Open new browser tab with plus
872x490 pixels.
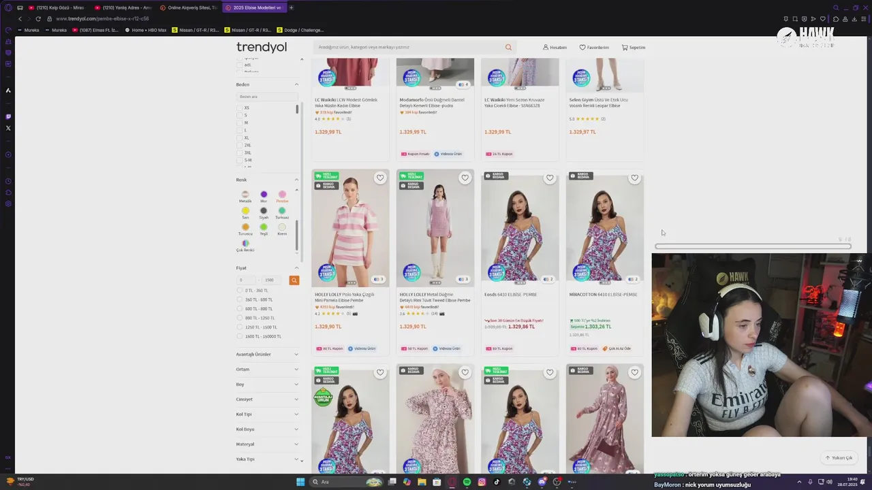coord(292,7)
